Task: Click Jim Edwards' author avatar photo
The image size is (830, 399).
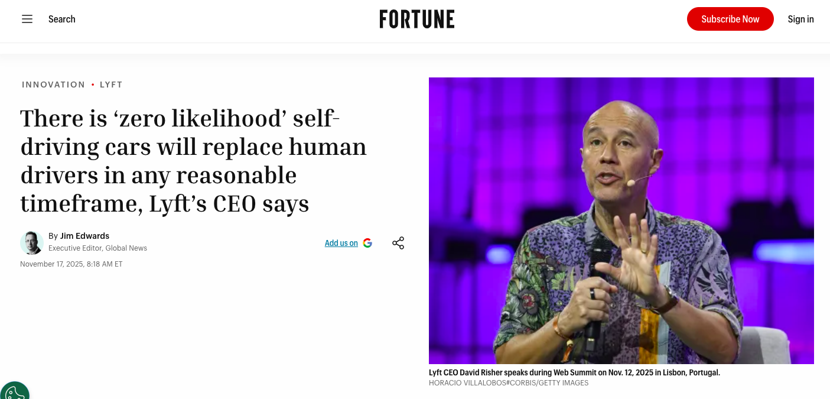Action: [32, 242]
